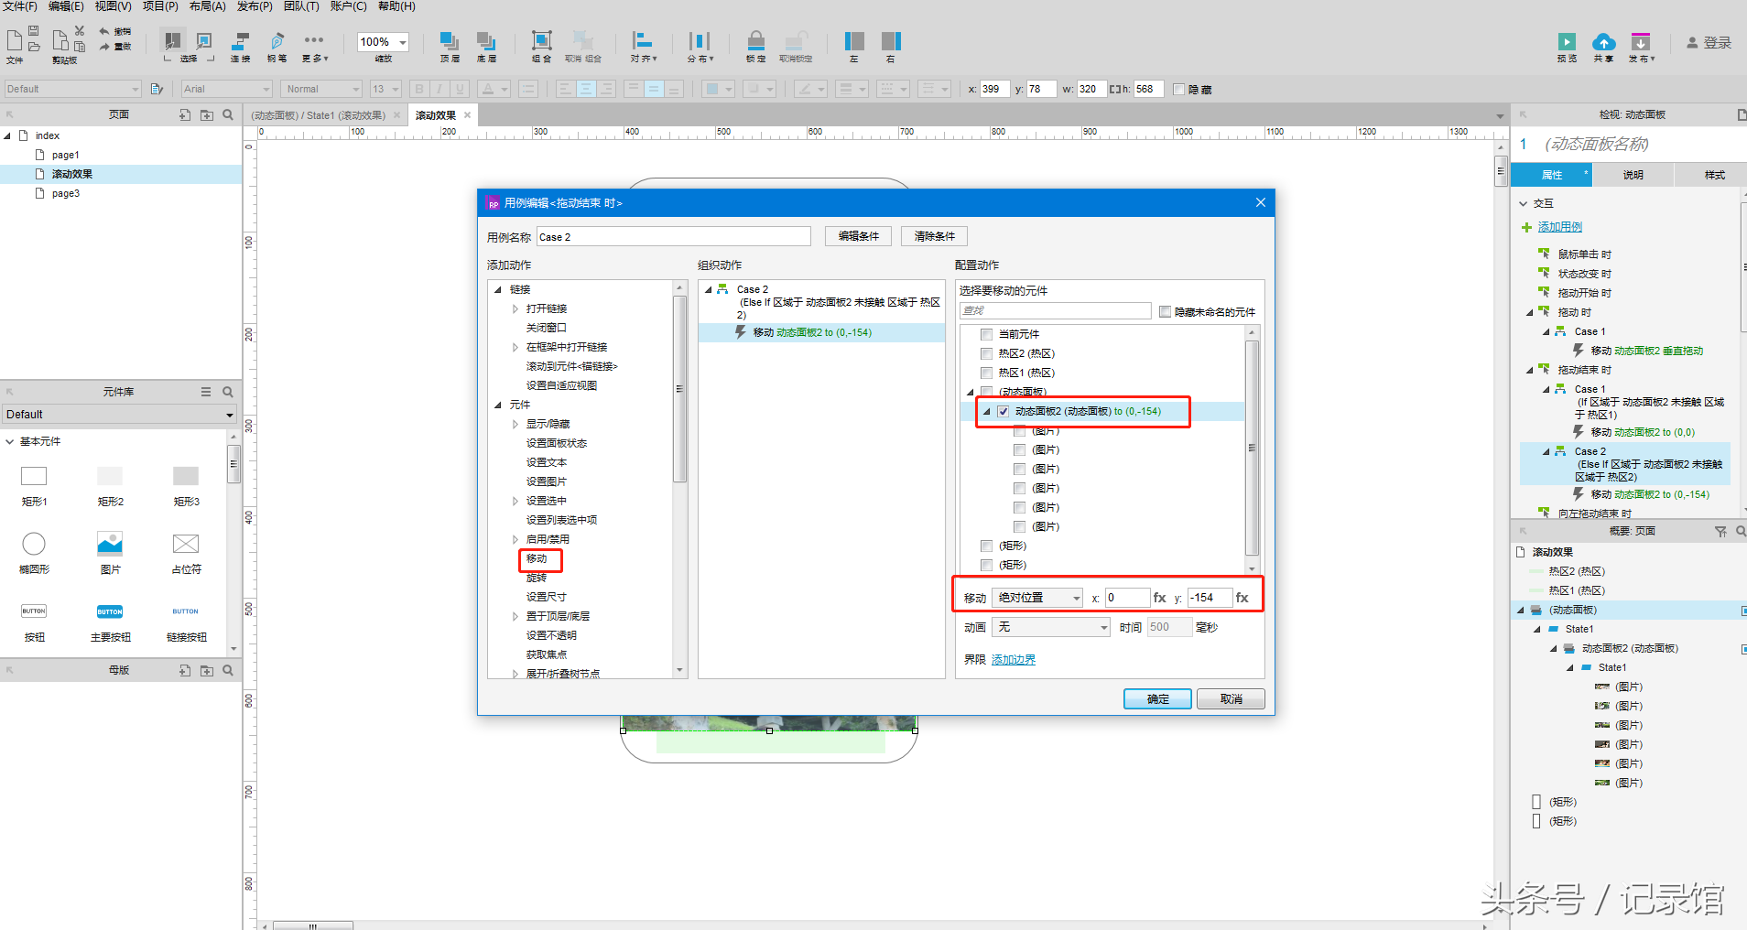Click the Connect (连接) tool icon

click(x=240, y=41)
